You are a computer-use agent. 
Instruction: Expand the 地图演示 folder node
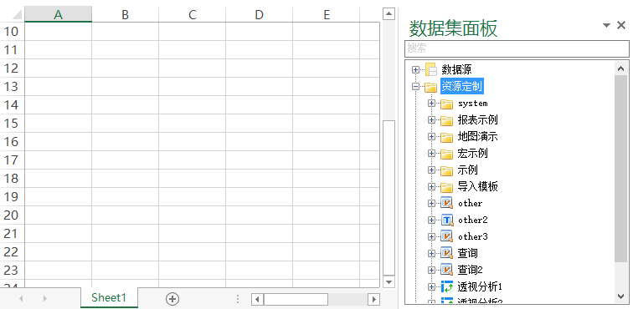431,137
